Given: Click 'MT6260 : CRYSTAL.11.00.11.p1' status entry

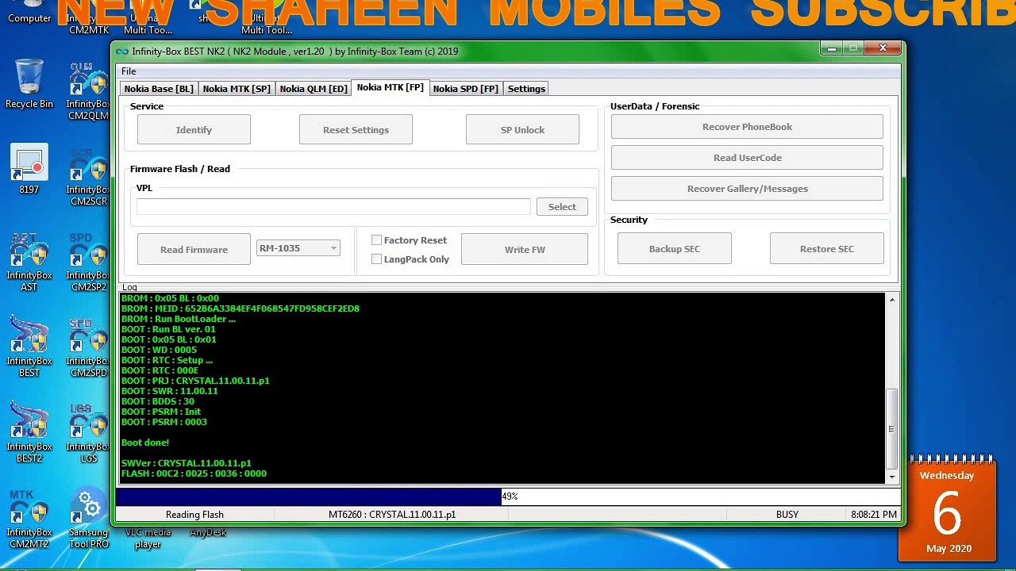Looking at the screenshot, I should click(x=392, y=515).
